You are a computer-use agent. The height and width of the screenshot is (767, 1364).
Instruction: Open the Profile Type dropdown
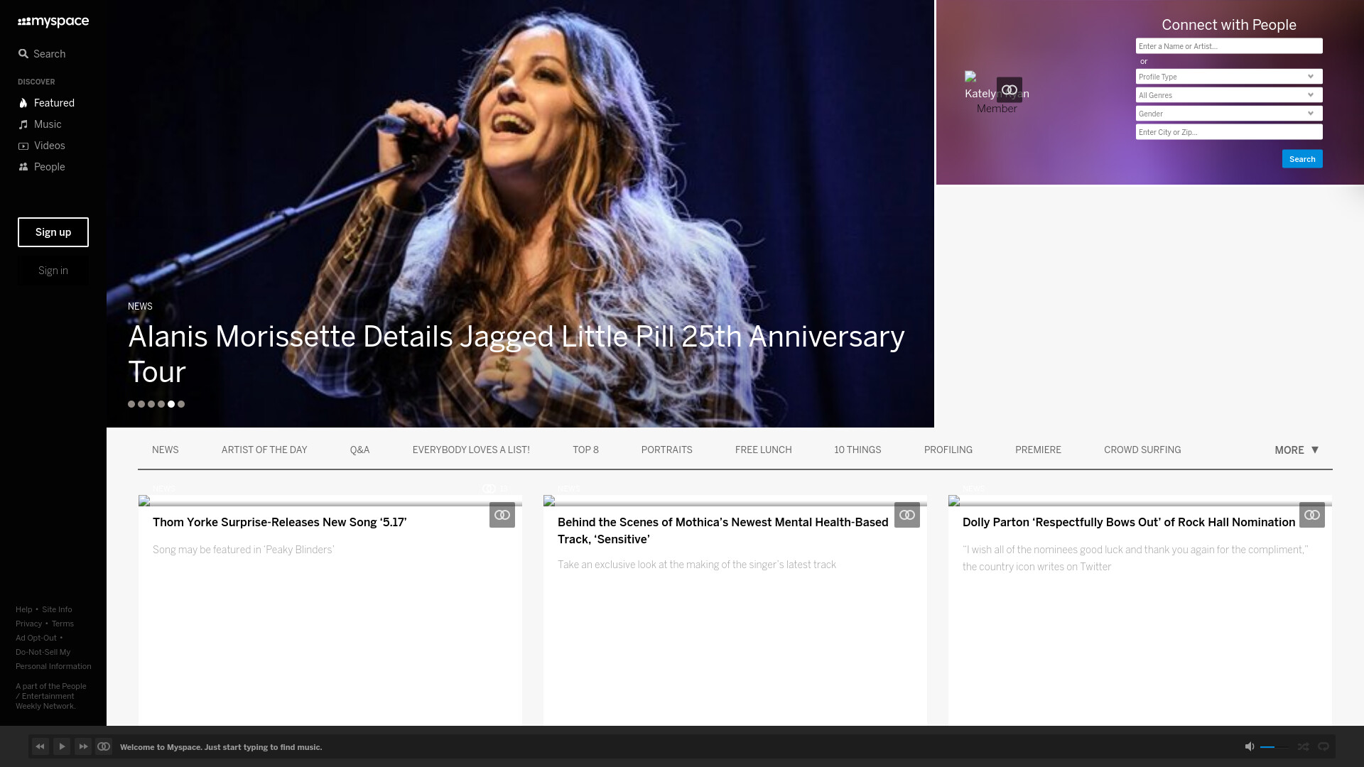pyautogui.click(x=1229, y=77)
